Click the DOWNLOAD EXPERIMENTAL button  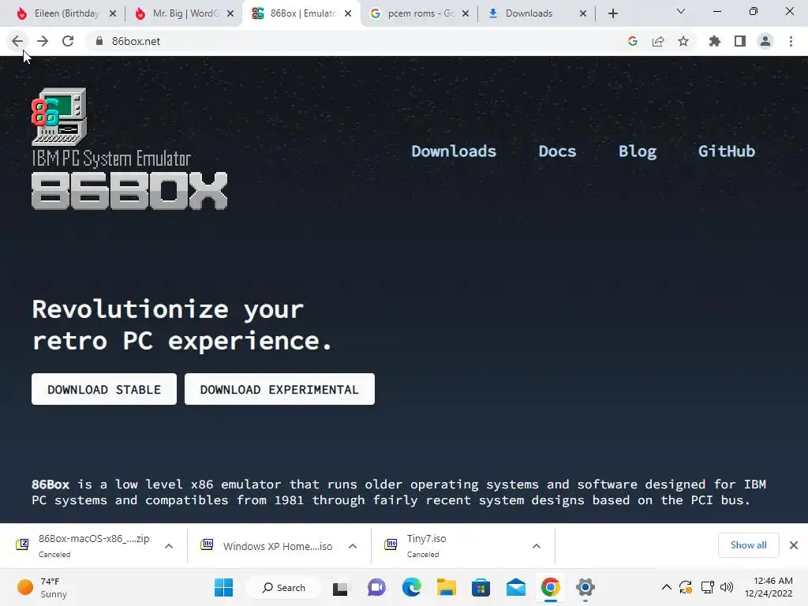(x=279, y=389)
